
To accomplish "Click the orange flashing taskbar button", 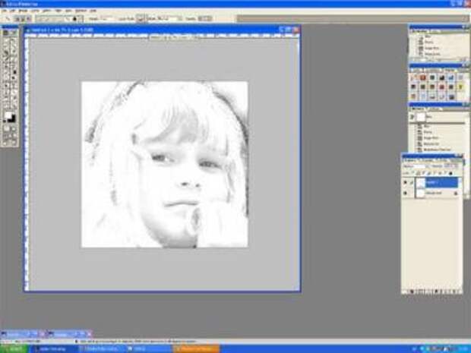I will (x=195, y=349).
